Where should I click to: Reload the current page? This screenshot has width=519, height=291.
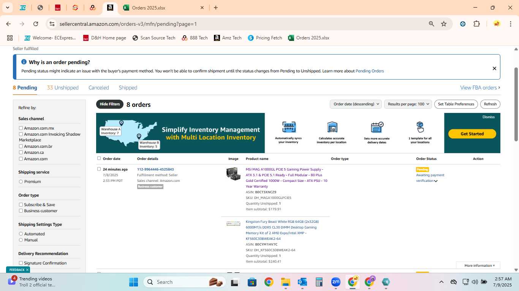[36, 24]
